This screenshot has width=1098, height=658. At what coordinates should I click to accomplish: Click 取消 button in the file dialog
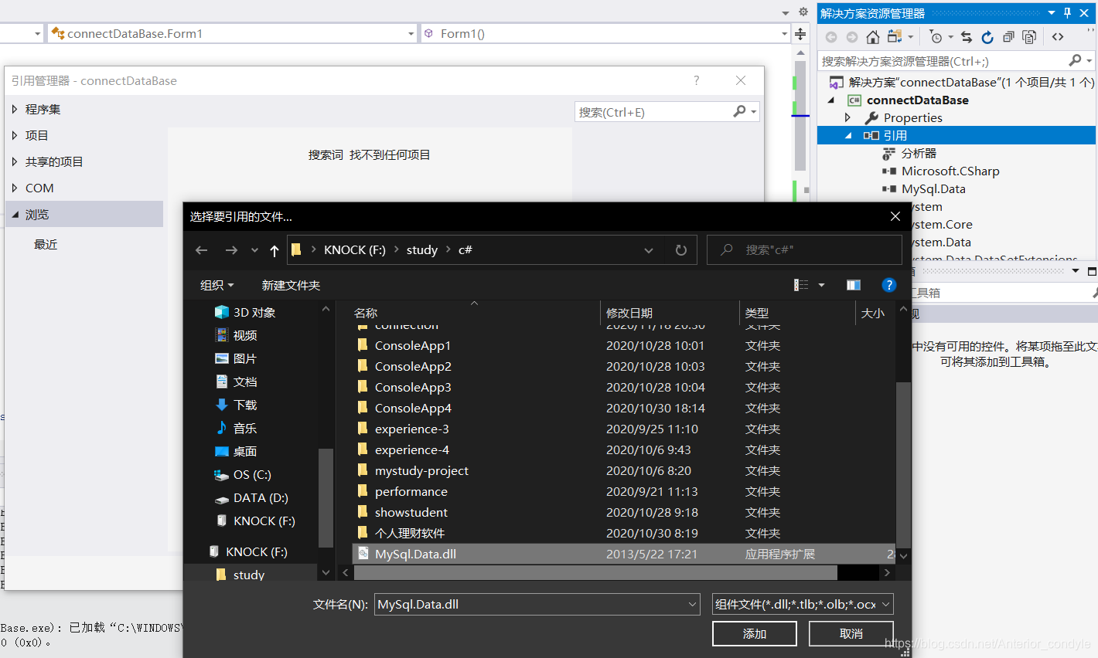851,633
